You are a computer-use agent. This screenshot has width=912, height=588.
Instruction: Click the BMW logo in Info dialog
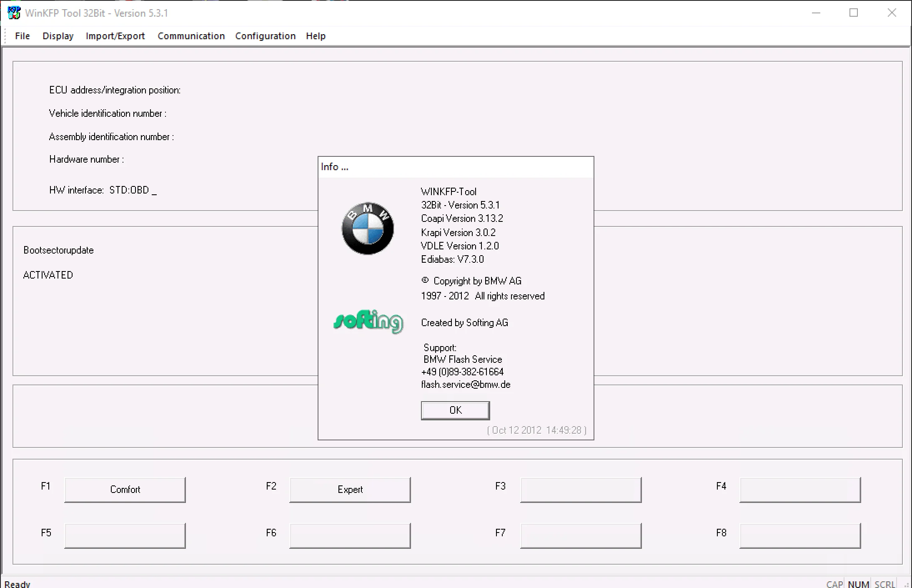pyautogui.click(x=368, y=229)
